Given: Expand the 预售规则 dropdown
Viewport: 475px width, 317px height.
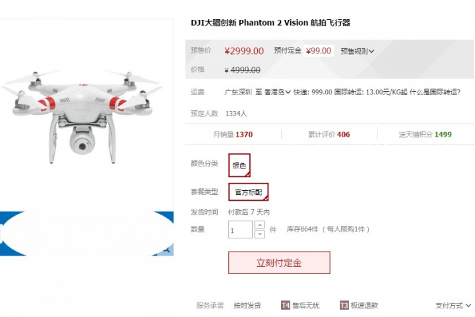Looking at the screenshot, I should pos(357,51).
